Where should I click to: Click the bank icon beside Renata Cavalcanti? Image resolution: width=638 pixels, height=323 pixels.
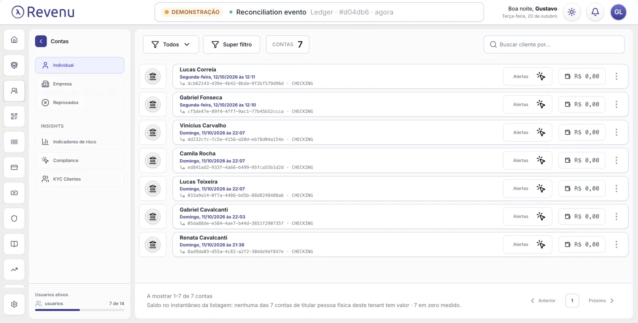(153, 244)
